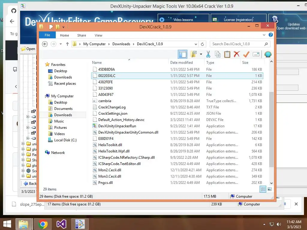
Task: Click the Explorer Back navigation arrow
Action: (45, 44)
